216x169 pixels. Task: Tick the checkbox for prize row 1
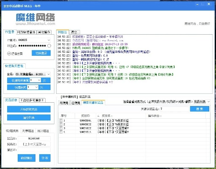click(x=61, y=120)
